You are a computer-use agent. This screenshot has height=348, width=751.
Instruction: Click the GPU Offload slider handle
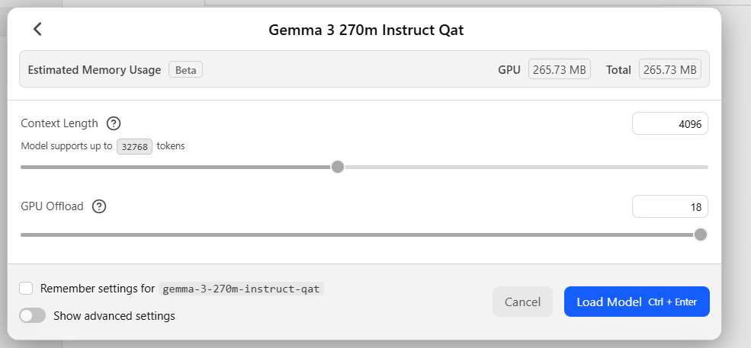(700, 235)
